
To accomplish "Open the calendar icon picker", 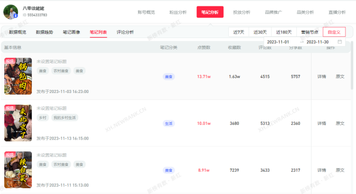I will pyautogui.click(x=340, y=42).
